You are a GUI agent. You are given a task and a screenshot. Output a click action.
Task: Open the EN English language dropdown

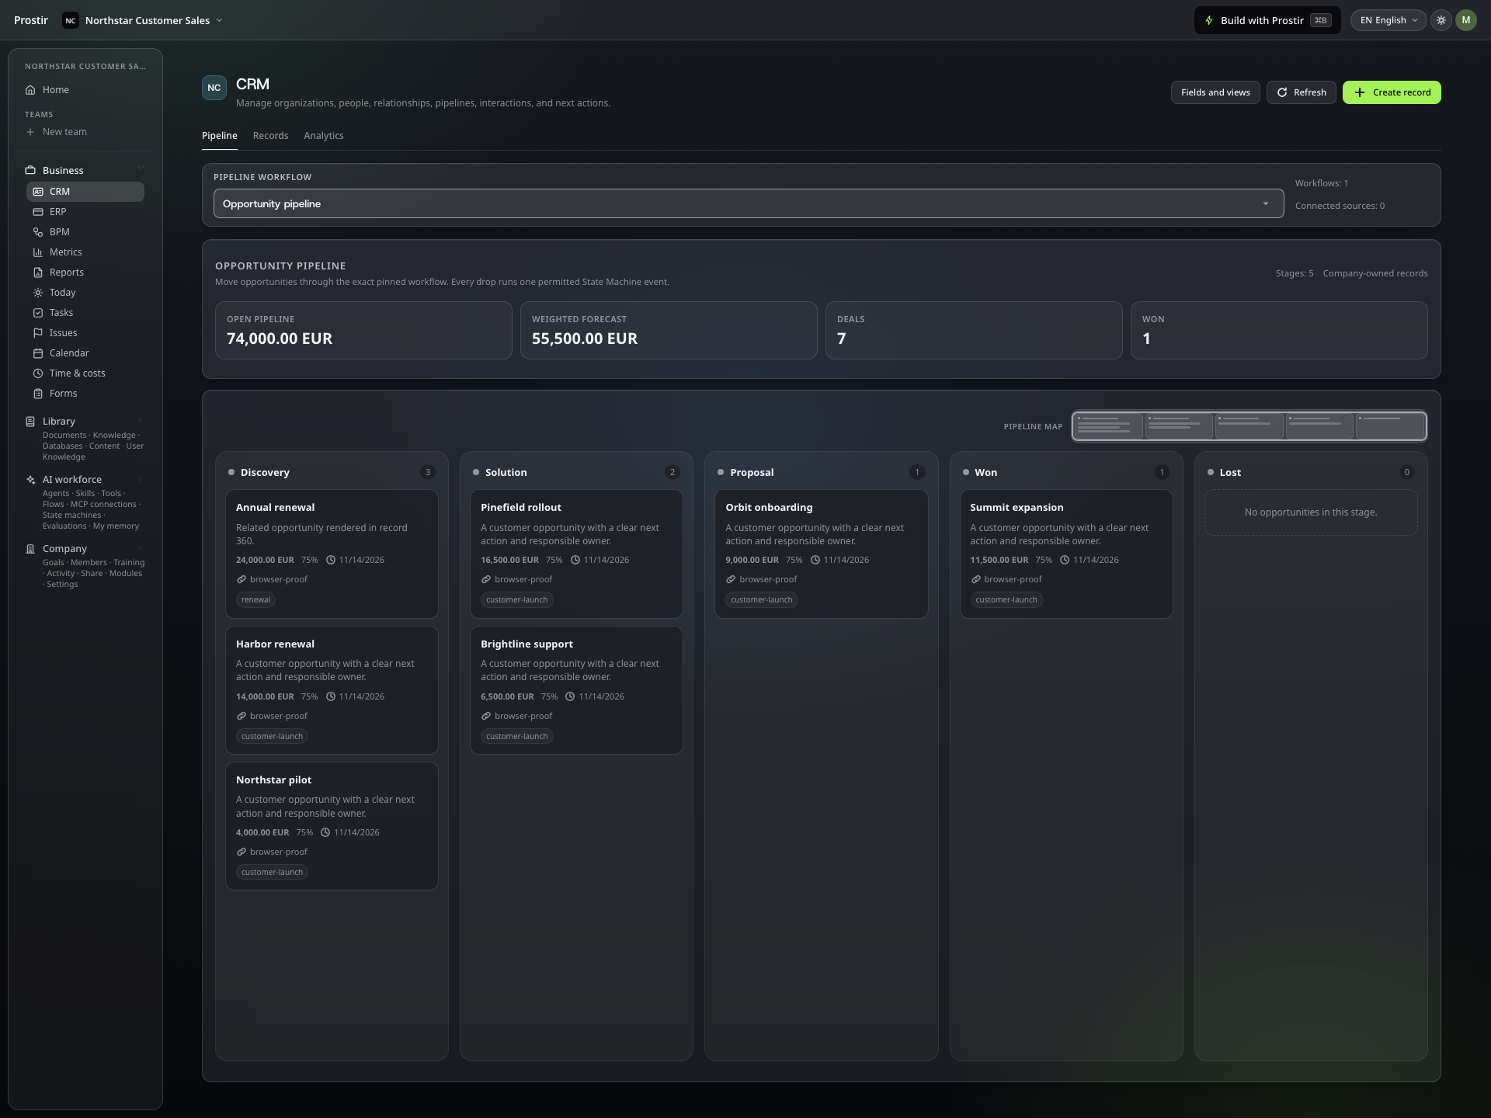[x=1388, y=20]
